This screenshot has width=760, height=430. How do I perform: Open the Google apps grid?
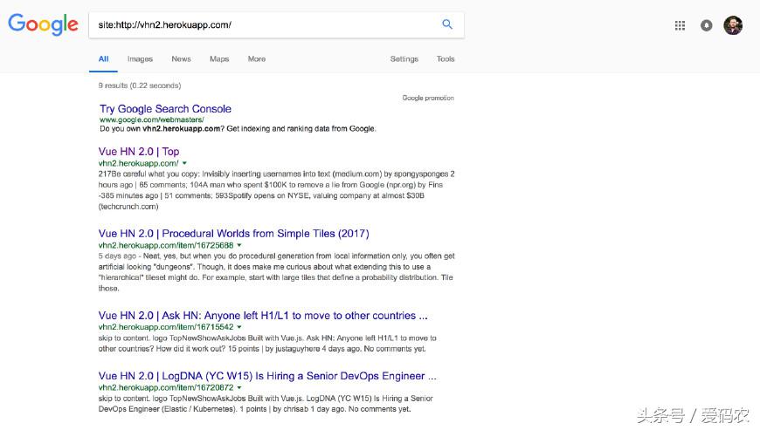click(x=680, y=25)
